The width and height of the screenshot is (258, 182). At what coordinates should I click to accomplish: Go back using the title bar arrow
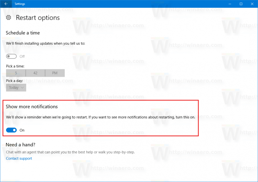[6, 4]
